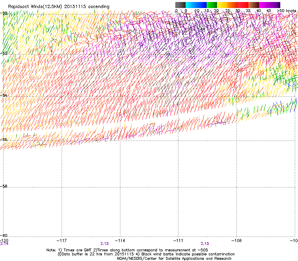Click the red 30–35 knots legend segment
The image size is (298, 261).
pyautogui.click(x=243, y=5)
